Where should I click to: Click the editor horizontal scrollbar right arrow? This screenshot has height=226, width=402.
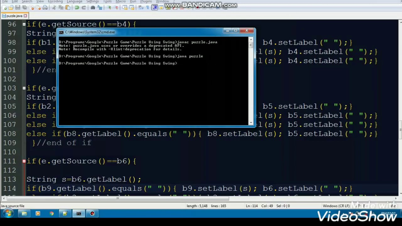[395, 198]
